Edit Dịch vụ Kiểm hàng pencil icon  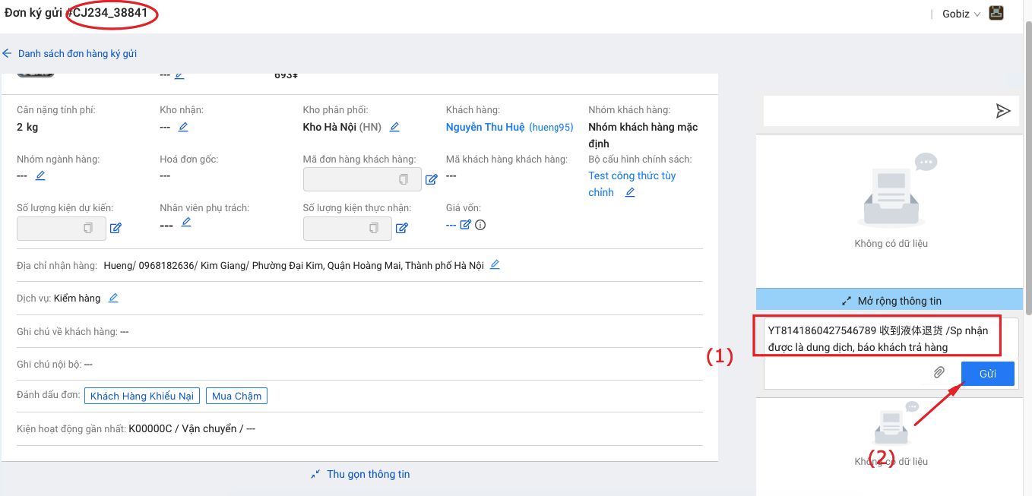(x=113, y=298)
